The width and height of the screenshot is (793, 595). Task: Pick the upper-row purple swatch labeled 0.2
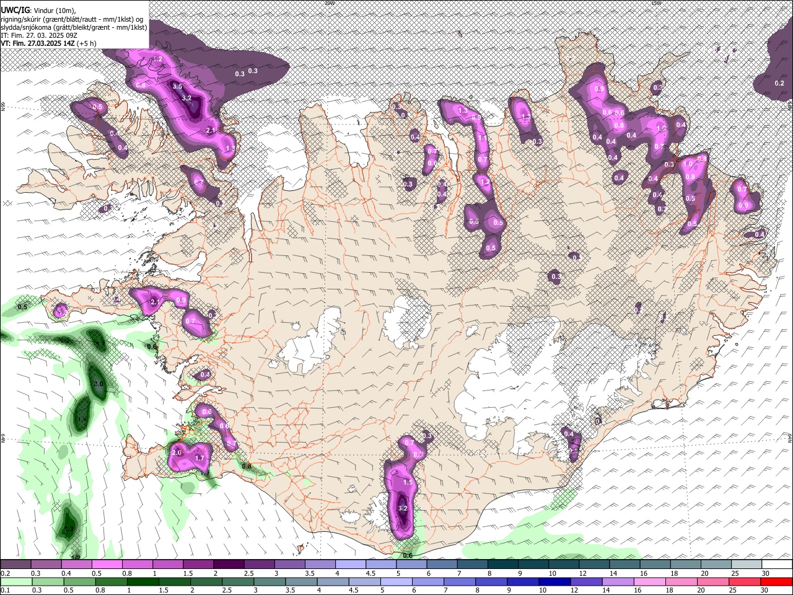[15, 564]
